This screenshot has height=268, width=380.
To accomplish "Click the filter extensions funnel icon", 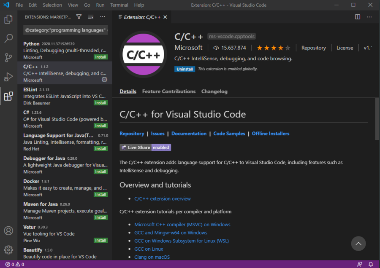I will (x=79, y=17).
